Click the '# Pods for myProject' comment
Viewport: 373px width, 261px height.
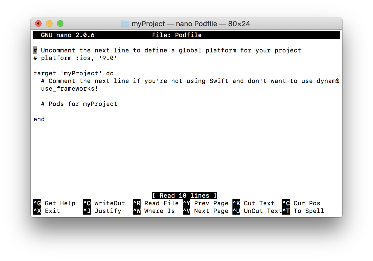coord(79,104)
